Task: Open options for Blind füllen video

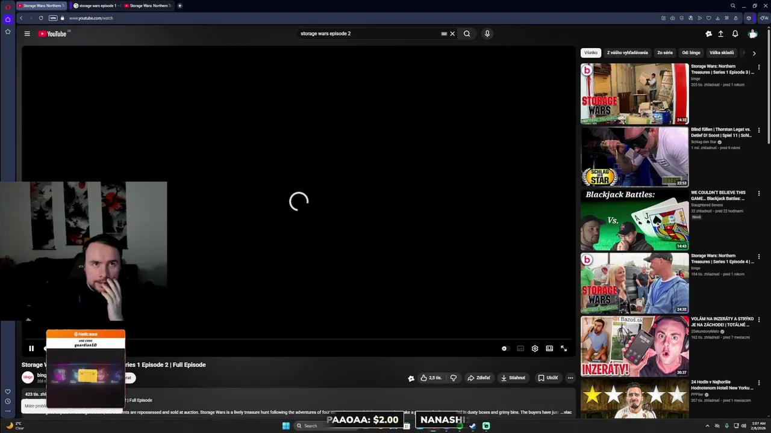Action: pyautogui.click(x=759, y=131)
